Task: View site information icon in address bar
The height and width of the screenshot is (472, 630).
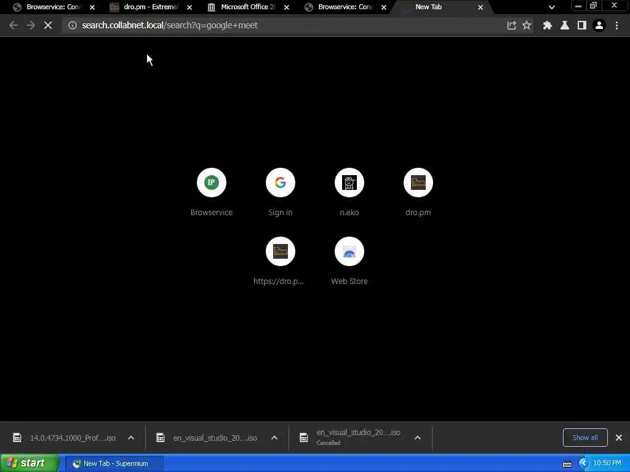Action: point(73,25)
